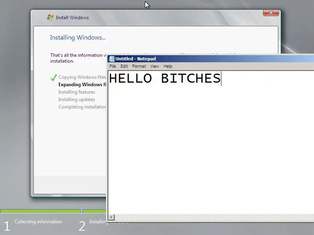Open the Format menu in Notepad
This screenshot has width=314, height=235.
[139, 66]
